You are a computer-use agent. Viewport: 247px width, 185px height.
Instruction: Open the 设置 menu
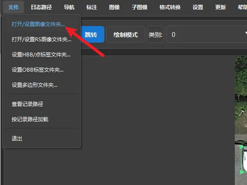[198, 7]
